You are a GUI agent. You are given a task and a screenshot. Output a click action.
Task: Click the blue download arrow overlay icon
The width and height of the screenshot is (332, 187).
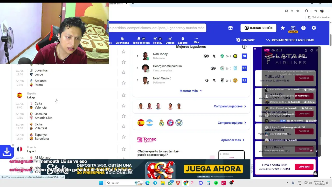[x=7, y=152]
